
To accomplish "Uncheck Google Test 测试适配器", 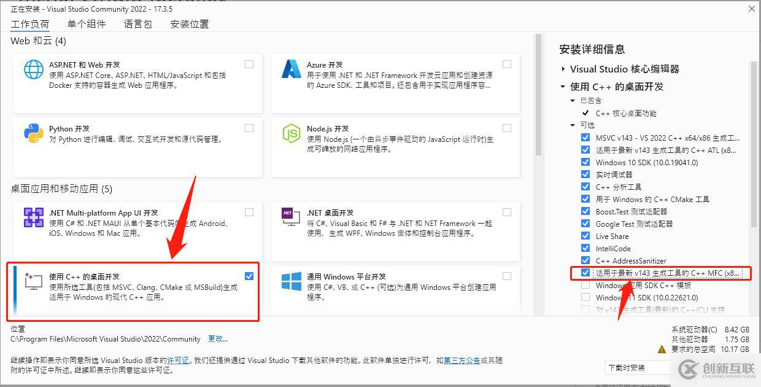I will click(585, 224).
